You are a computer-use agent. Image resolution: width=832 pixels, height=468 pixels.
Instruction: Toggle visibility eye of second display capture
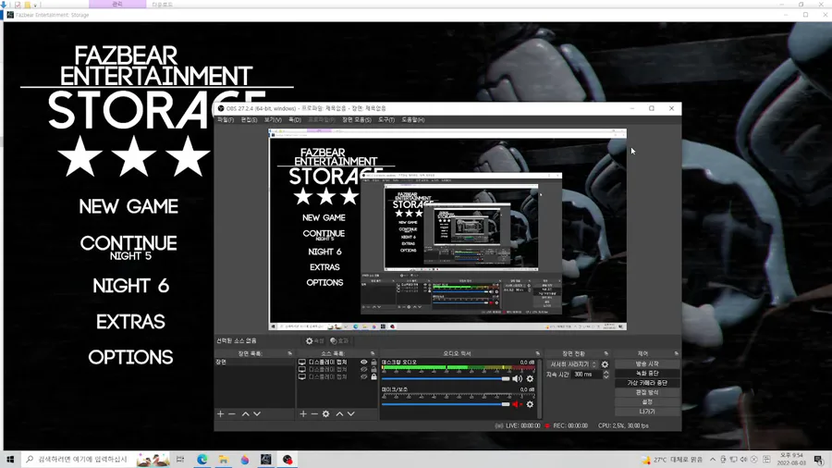[363, 369]
